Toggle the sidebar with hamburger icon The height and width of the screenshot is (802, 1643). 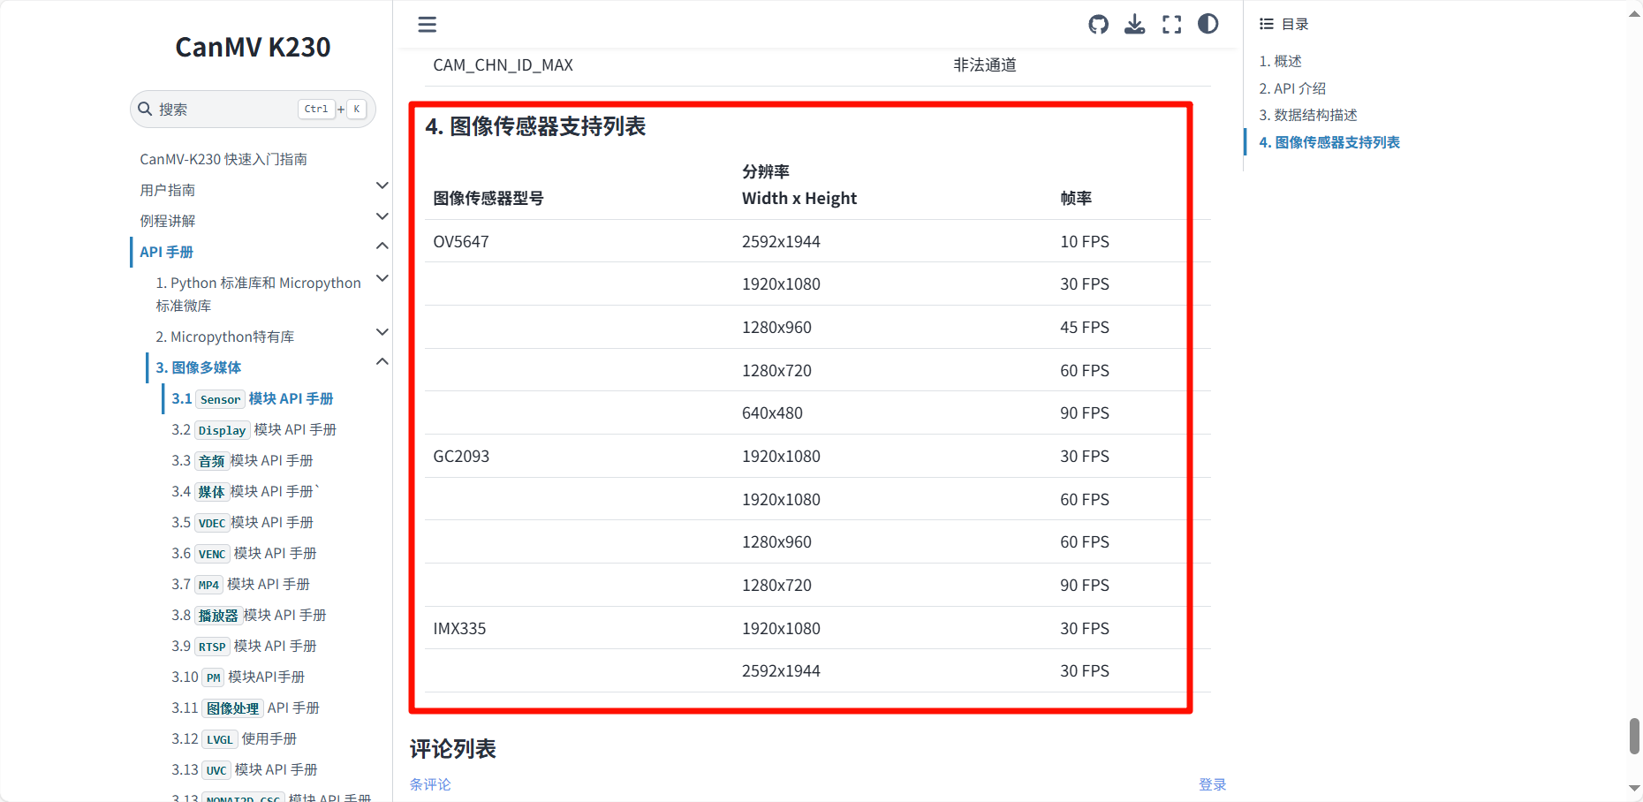(x=428, y=25)
